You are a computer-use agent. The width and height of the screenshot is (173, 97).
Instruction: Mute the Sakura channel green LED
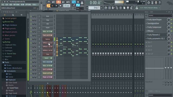(31, 39)
